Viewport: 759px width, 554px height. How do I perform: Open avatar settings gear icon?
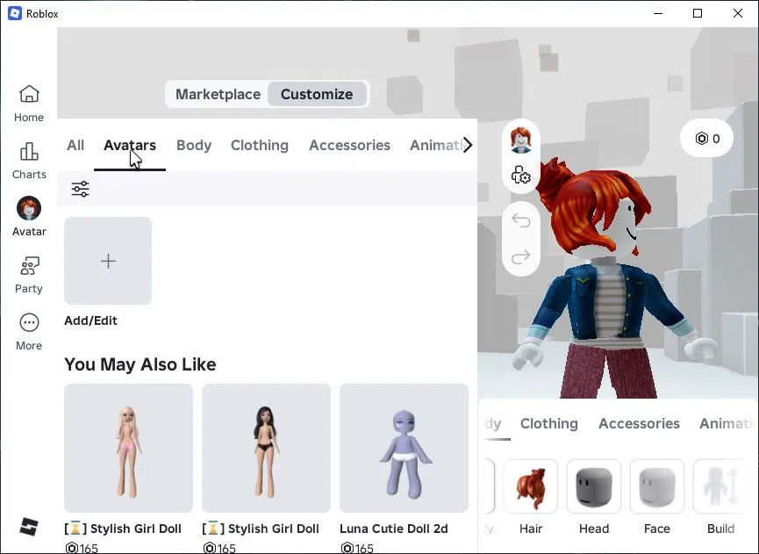coord(521,175)
